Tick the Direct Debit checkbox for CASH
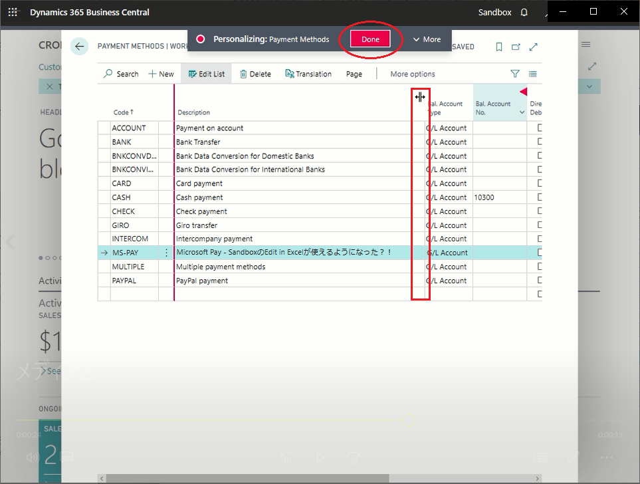This screenshot has width=640, height=484. click(540, 197)
